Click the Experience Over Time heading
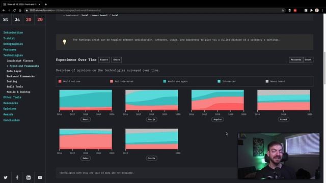 coord(76,60)
